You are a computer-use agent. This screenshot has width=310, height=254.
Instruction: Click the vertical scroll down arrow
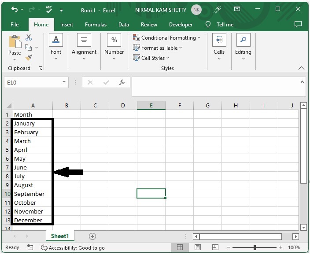303,227
